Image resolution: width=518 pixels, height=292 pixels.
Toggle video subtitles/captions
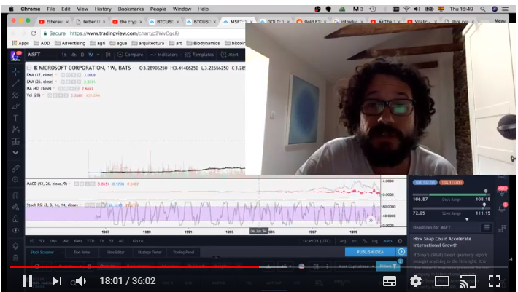pyautogui.click(x=389, y=281)
